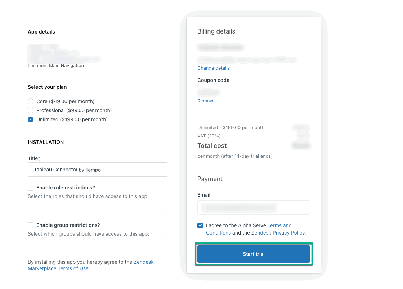Remove the applied coupon code

click(x=206, y=101)
